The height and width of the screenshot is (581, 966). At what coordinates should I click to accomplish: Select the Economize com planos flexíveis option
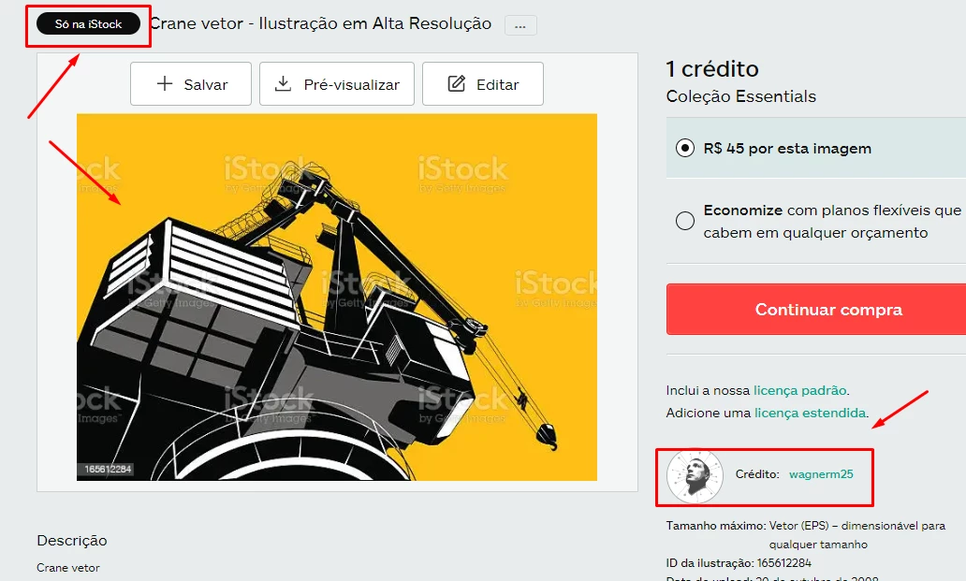(685, 221)
